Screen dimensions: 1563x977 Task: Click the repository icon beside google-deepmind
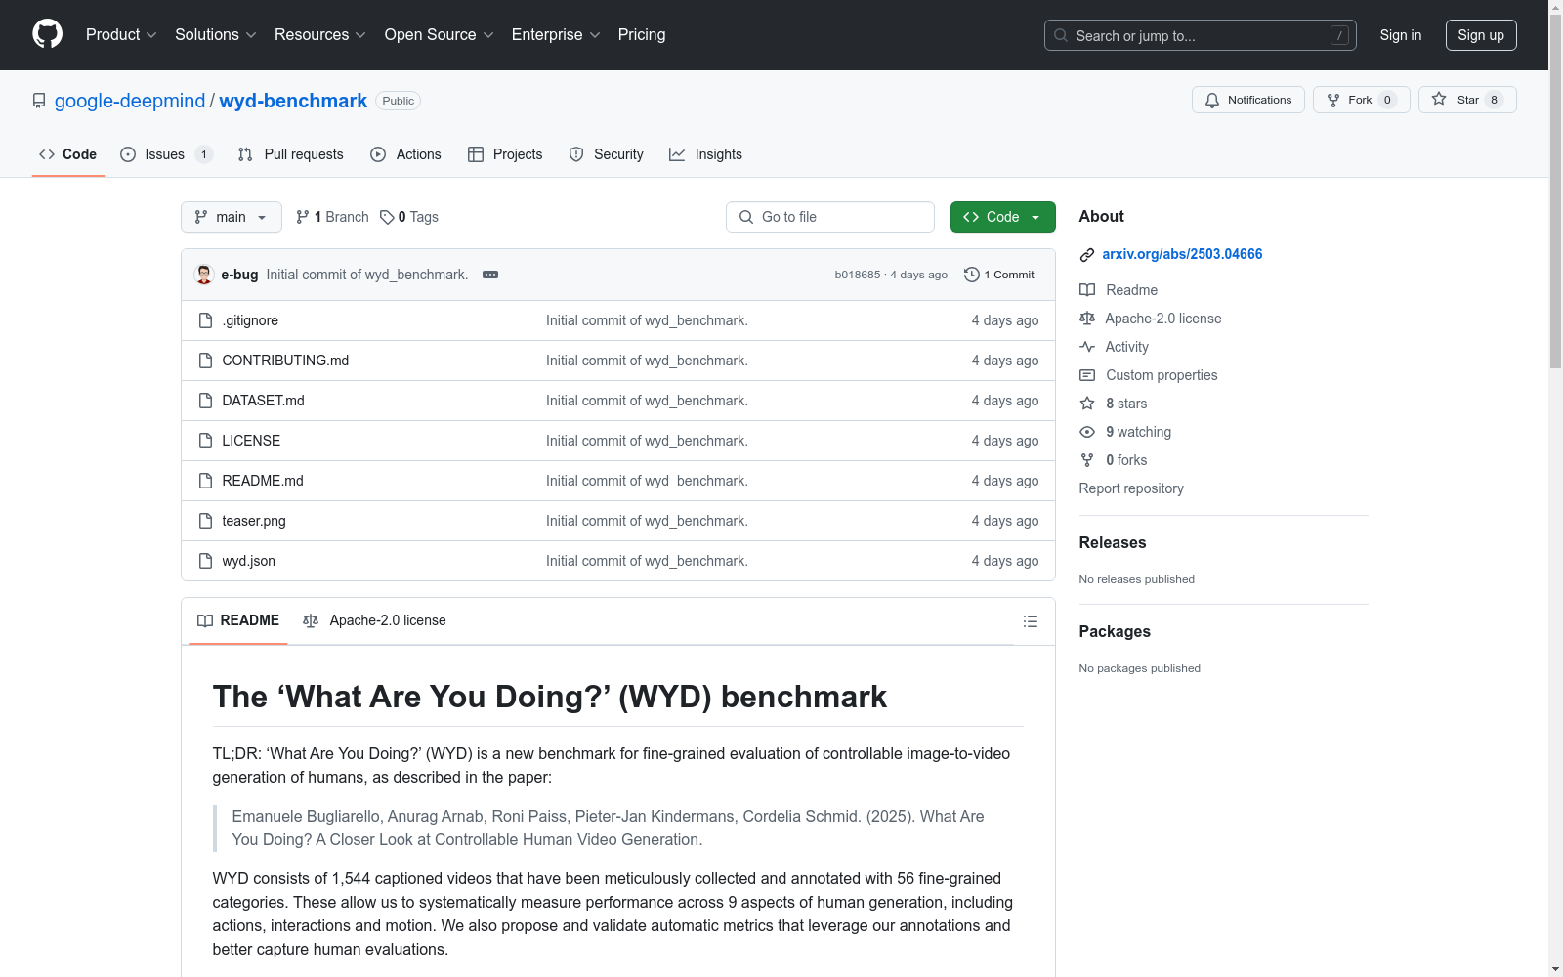pos(39,101)
